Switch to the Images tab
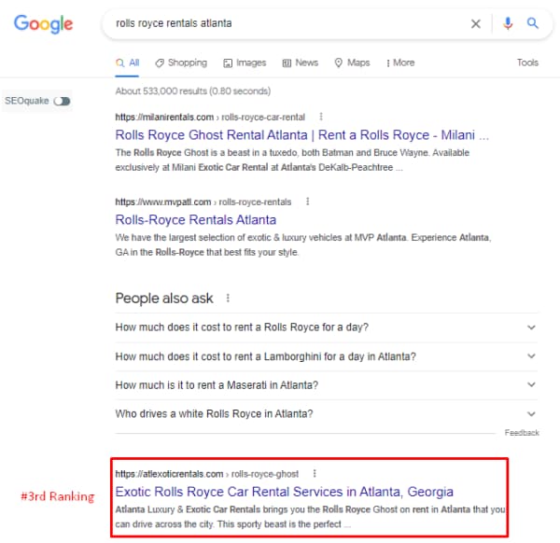Image resolution: width=560 pixels, height=543 pixels. coord(245,63)
